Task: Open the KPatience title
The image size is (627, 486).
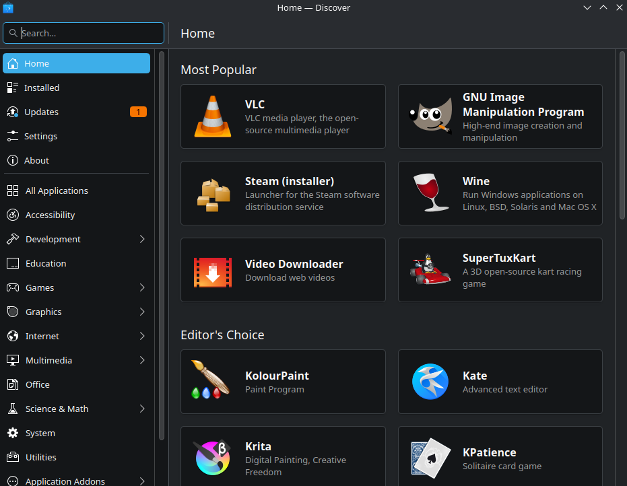Action: 489,452
